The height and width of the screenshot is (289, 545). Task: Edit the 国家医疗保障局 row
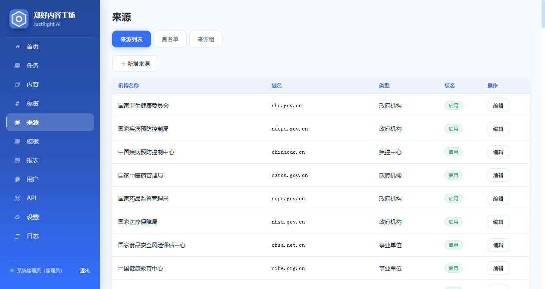click(x=498, y=222)
